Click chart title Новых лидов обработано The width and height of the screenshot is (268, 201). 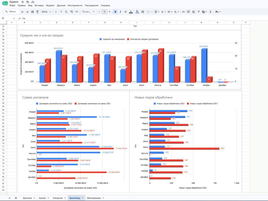pyautogui.click(x=154, y=98)
